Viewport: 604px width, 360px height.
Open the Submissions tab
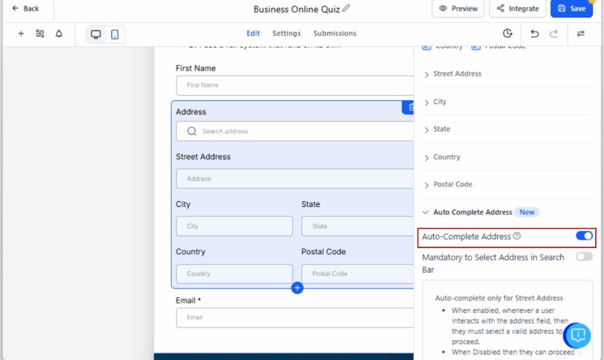pyautogui.click(x=334, y=34)
